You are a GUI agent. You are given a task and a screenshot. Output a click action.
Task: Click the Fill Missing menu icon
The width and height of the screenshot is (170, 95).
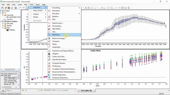(49, 66)
